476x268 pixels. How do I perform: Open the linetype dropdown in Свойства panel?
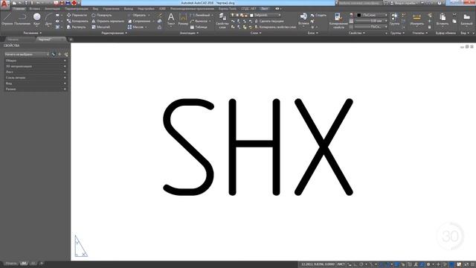pyautogui.click(x=372, y=27)
